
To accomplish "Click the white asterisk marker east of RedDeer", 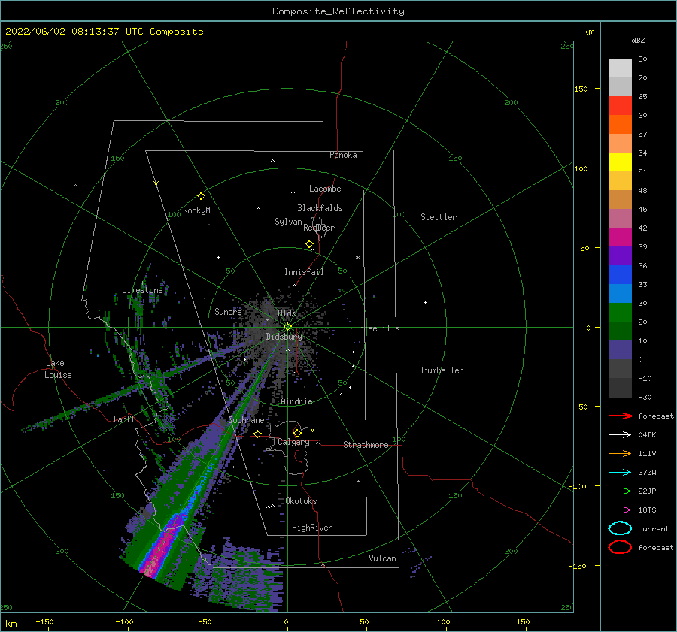I will [357, 258].
